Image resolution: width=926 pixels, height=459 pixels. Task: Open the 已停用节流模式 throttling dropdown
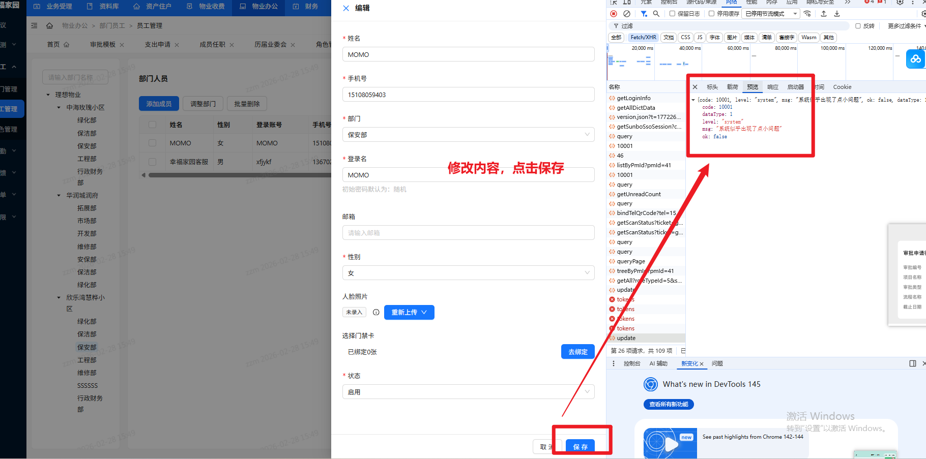pyautogui.click(x=770, y=14)
